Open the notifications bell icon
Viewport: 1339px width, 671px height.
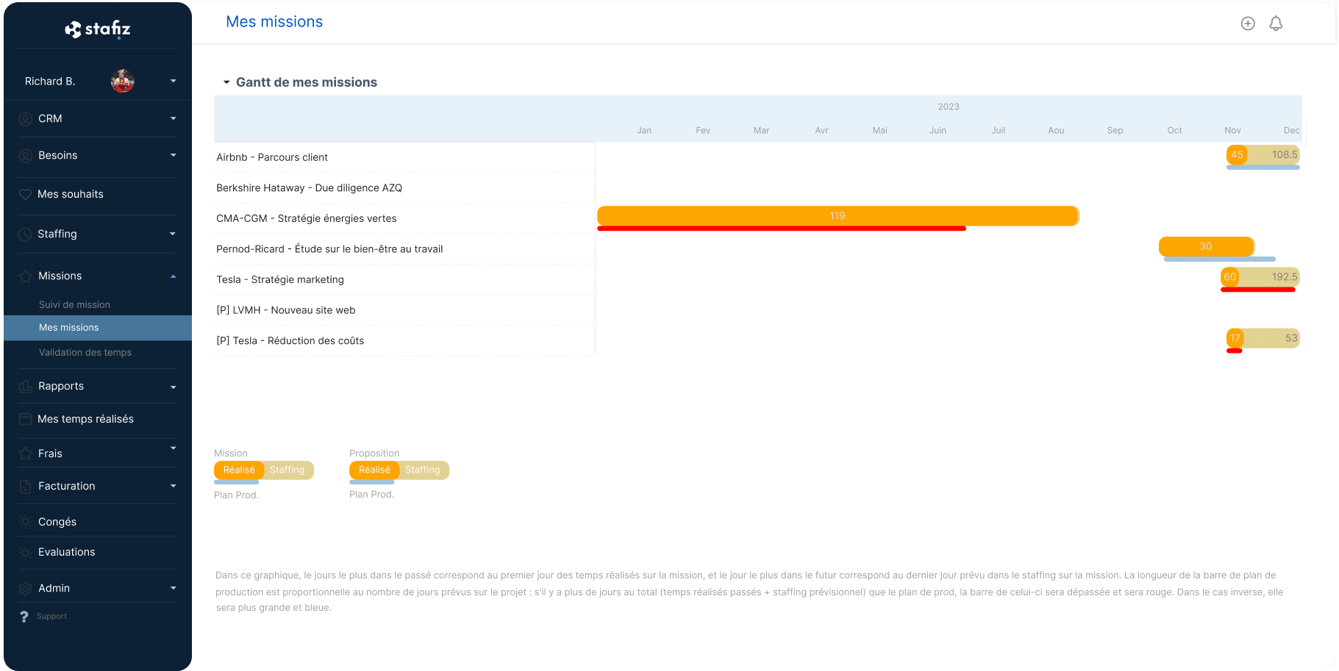[1276, 24]
